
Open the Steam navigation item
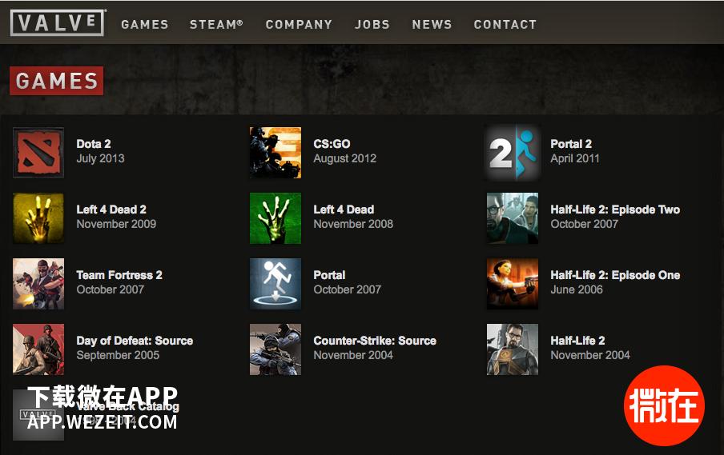216,25
